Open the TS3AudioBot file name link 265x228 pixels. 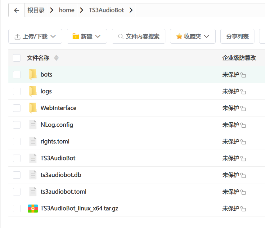(58, 158)
